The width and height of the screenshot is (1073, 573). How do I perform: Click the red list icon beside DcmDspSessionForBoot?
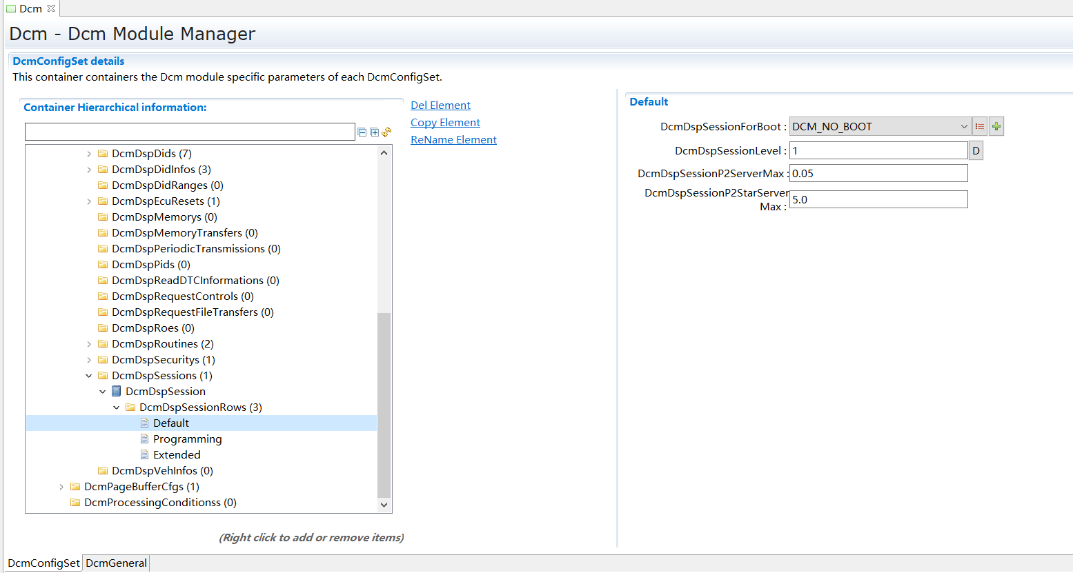click(x=980, y=126)
